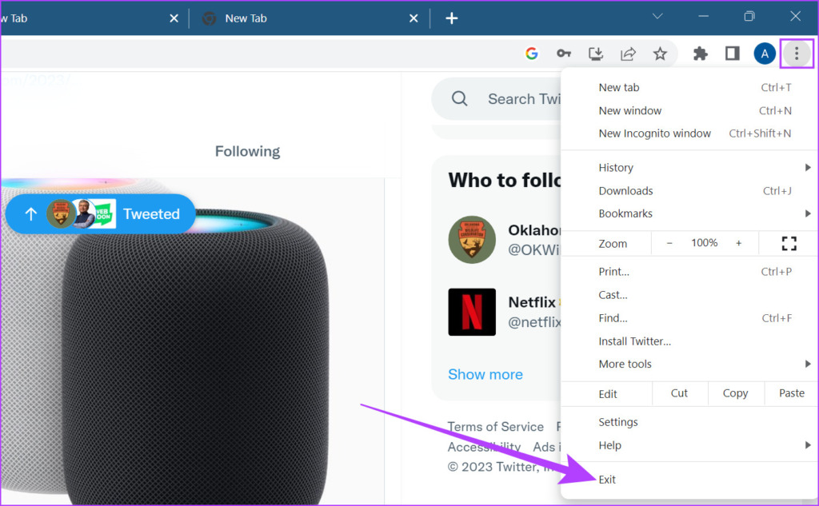Open the Extensions puzzle piece icon
The height and width of the screenshot is (506, 819).
[x=700, y=53]
